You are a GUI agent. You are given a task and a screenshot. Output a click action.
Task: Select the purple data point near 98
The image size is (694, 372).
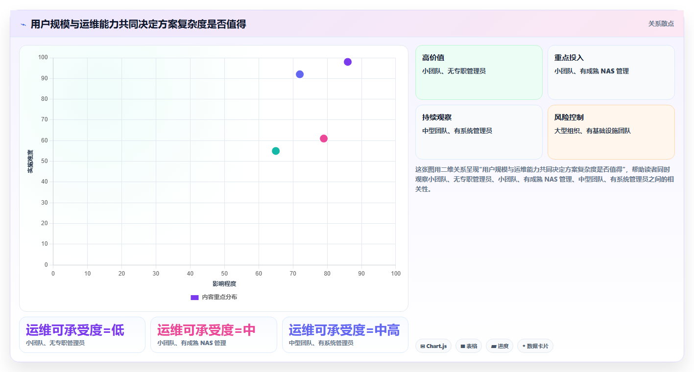pyautogui.click(x=348, y=62)
